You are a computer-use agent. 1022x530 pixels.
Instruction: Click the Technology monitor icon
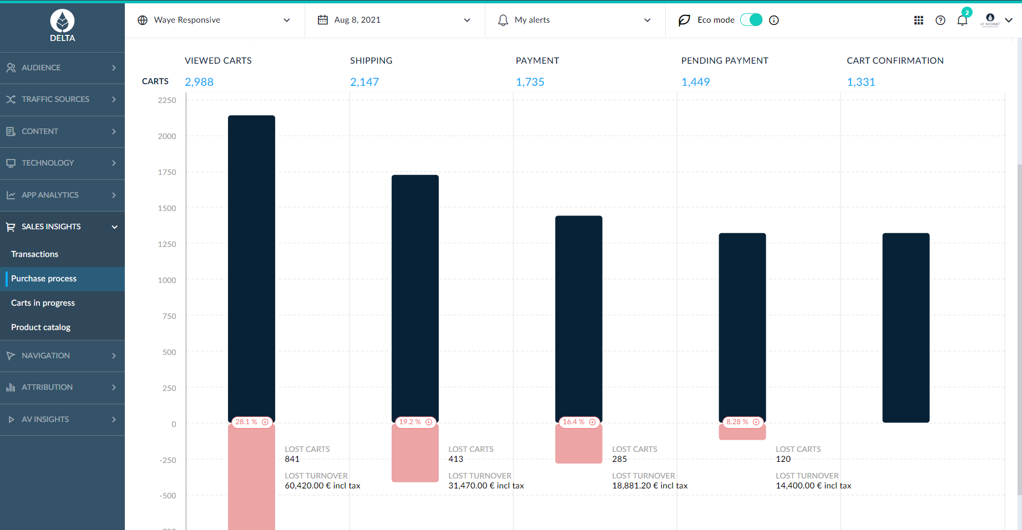pyautogui.click(x=11, y=163)
